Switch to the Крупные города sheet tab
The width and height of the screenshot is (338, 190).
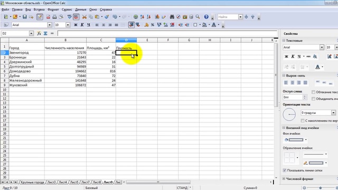click(x=32, y=182)
